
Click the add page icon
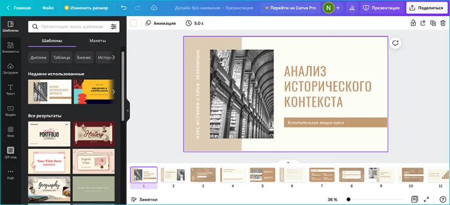click(423, 23)
